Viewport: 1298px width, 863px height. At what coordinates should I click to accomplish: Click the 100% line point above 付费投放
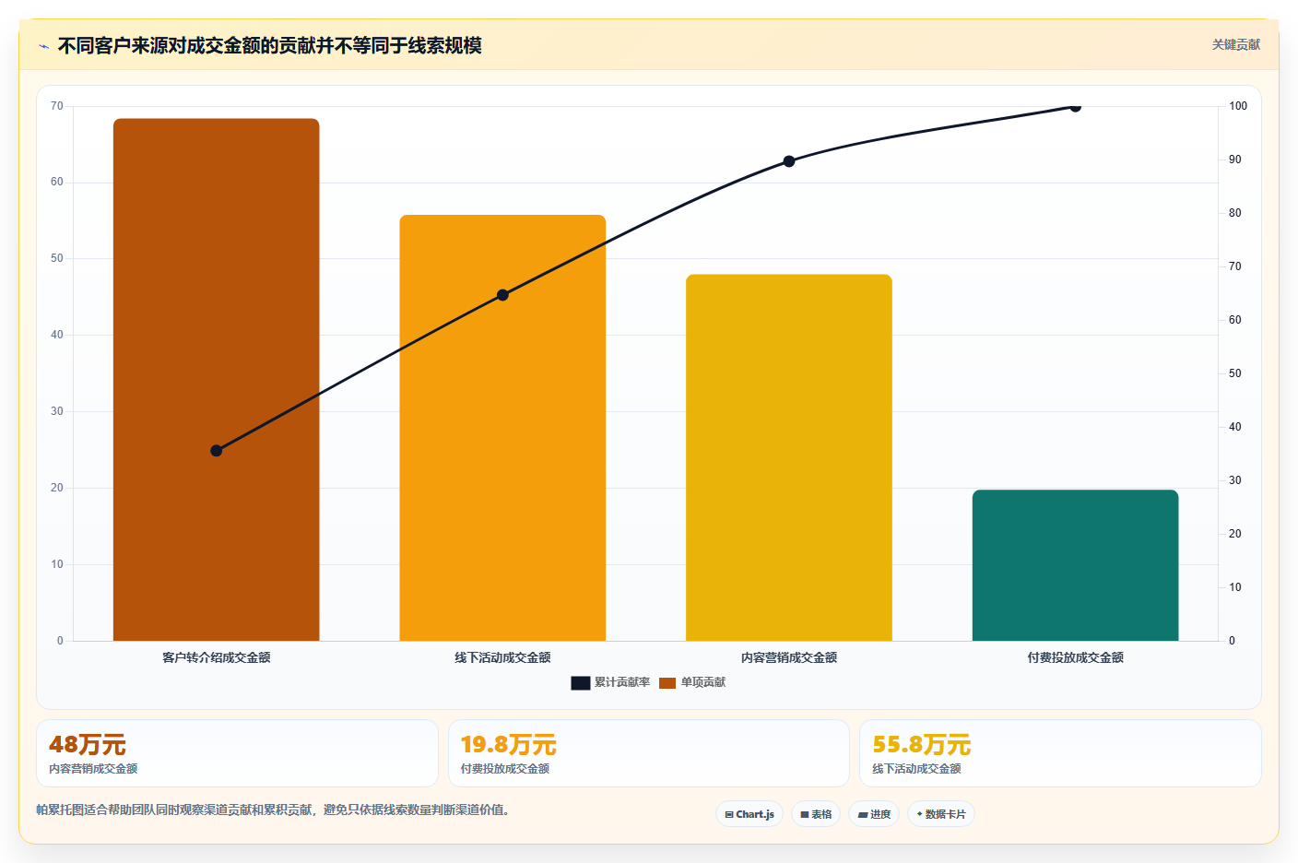coord(1075,107)
